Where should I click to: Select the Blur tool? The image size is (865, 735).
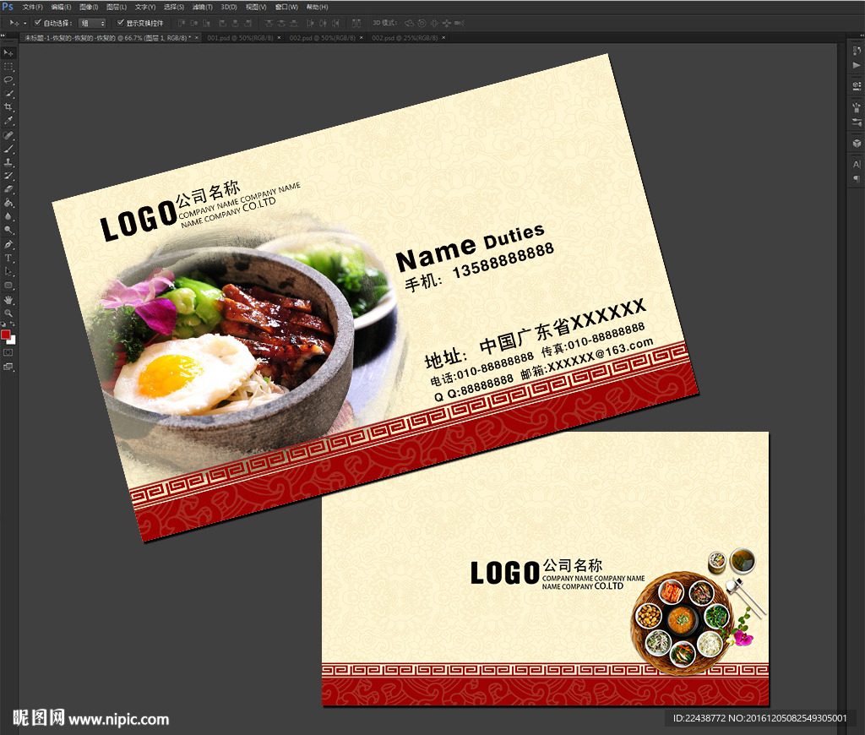(x=8, y=217)
